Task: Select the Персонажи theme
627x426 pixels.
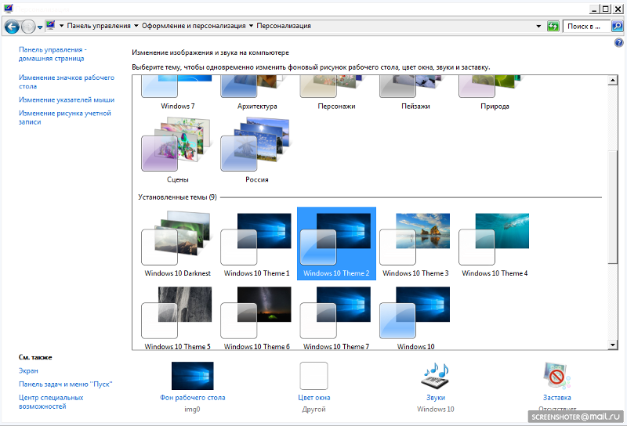Action: click(336, 92)
